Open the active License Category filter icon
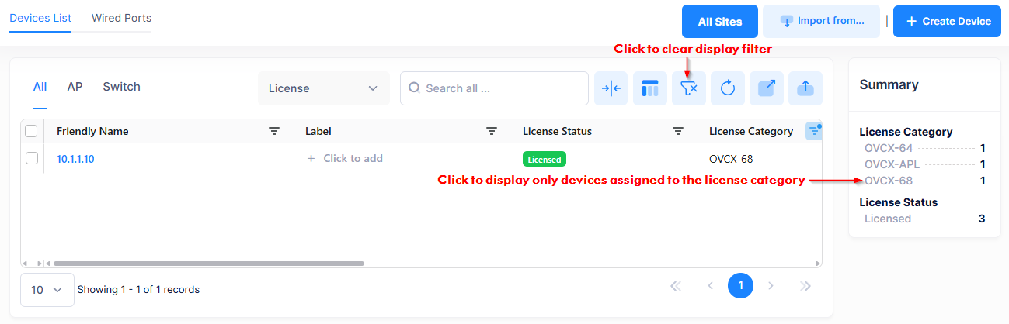1009x324 pixels. (x=813, y=132)
